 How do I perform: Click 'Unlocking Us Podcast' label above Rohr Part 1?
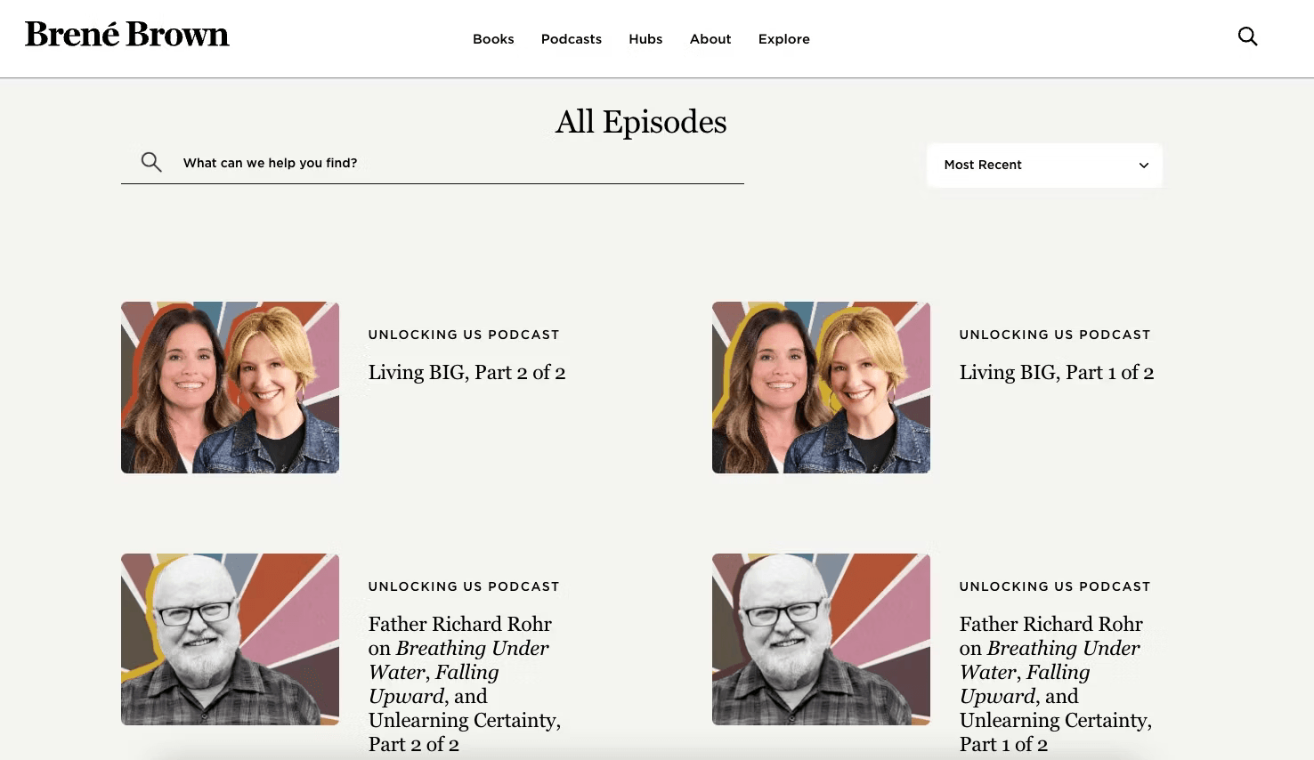coord(1055,586)
